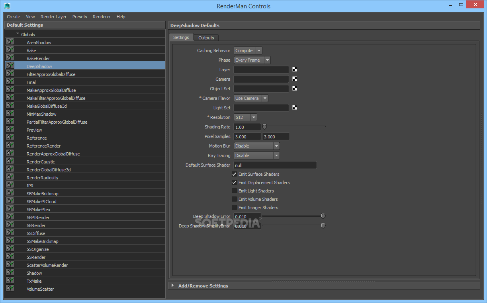
Task: Enable Emit Imager Shaders checkbox
Action: 234,208
